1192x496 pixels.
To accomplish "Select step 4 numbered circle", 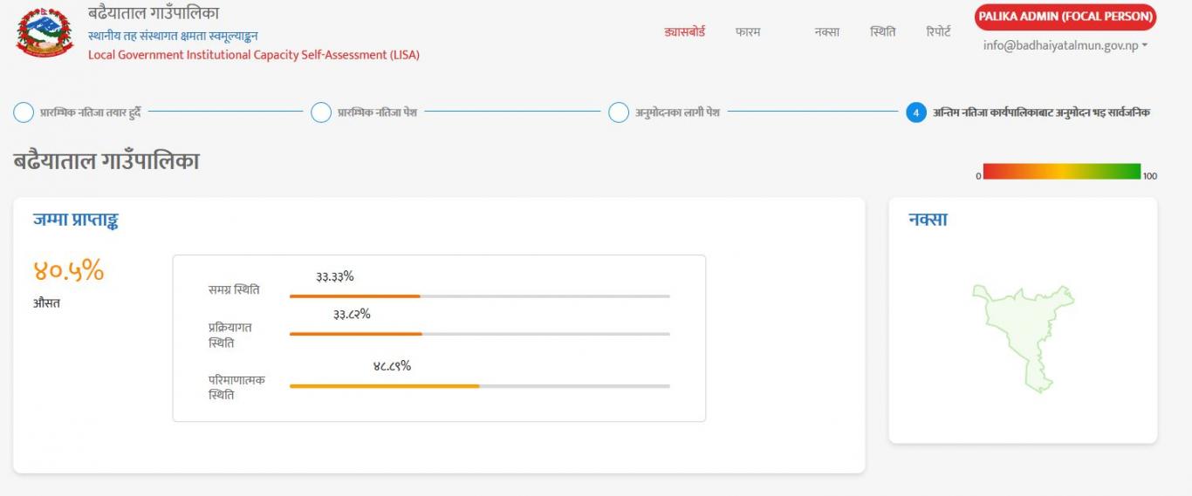I will coord(915,112).
